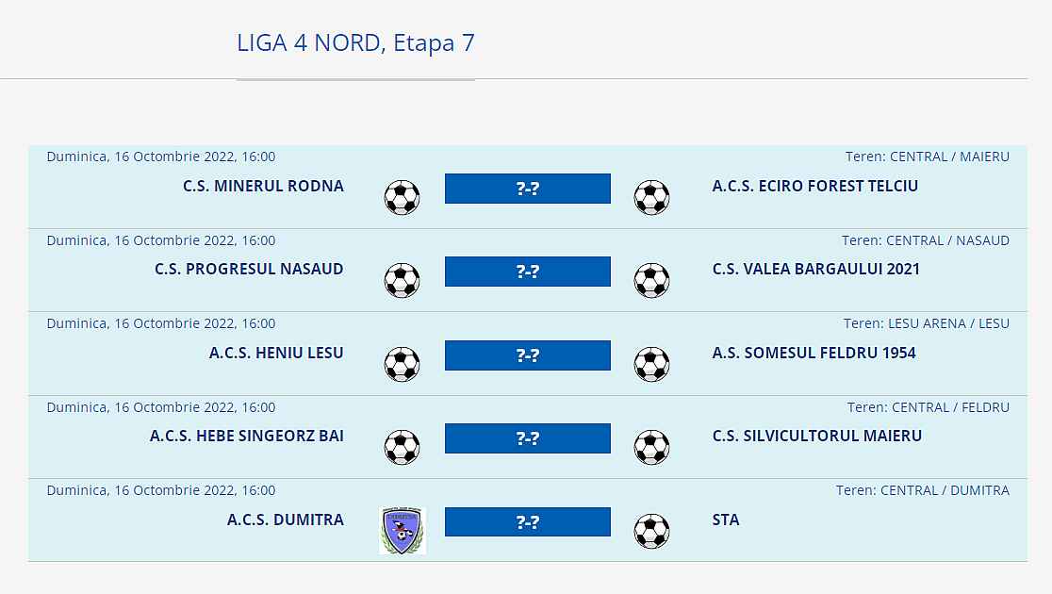
Task: Click the A.C.S. Dumitra club crest
Action: 403,531
